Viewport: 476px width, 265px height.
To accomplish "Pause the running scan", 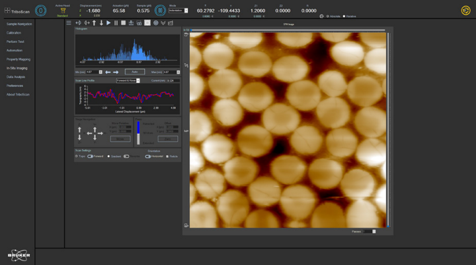I will coord(116,22).
